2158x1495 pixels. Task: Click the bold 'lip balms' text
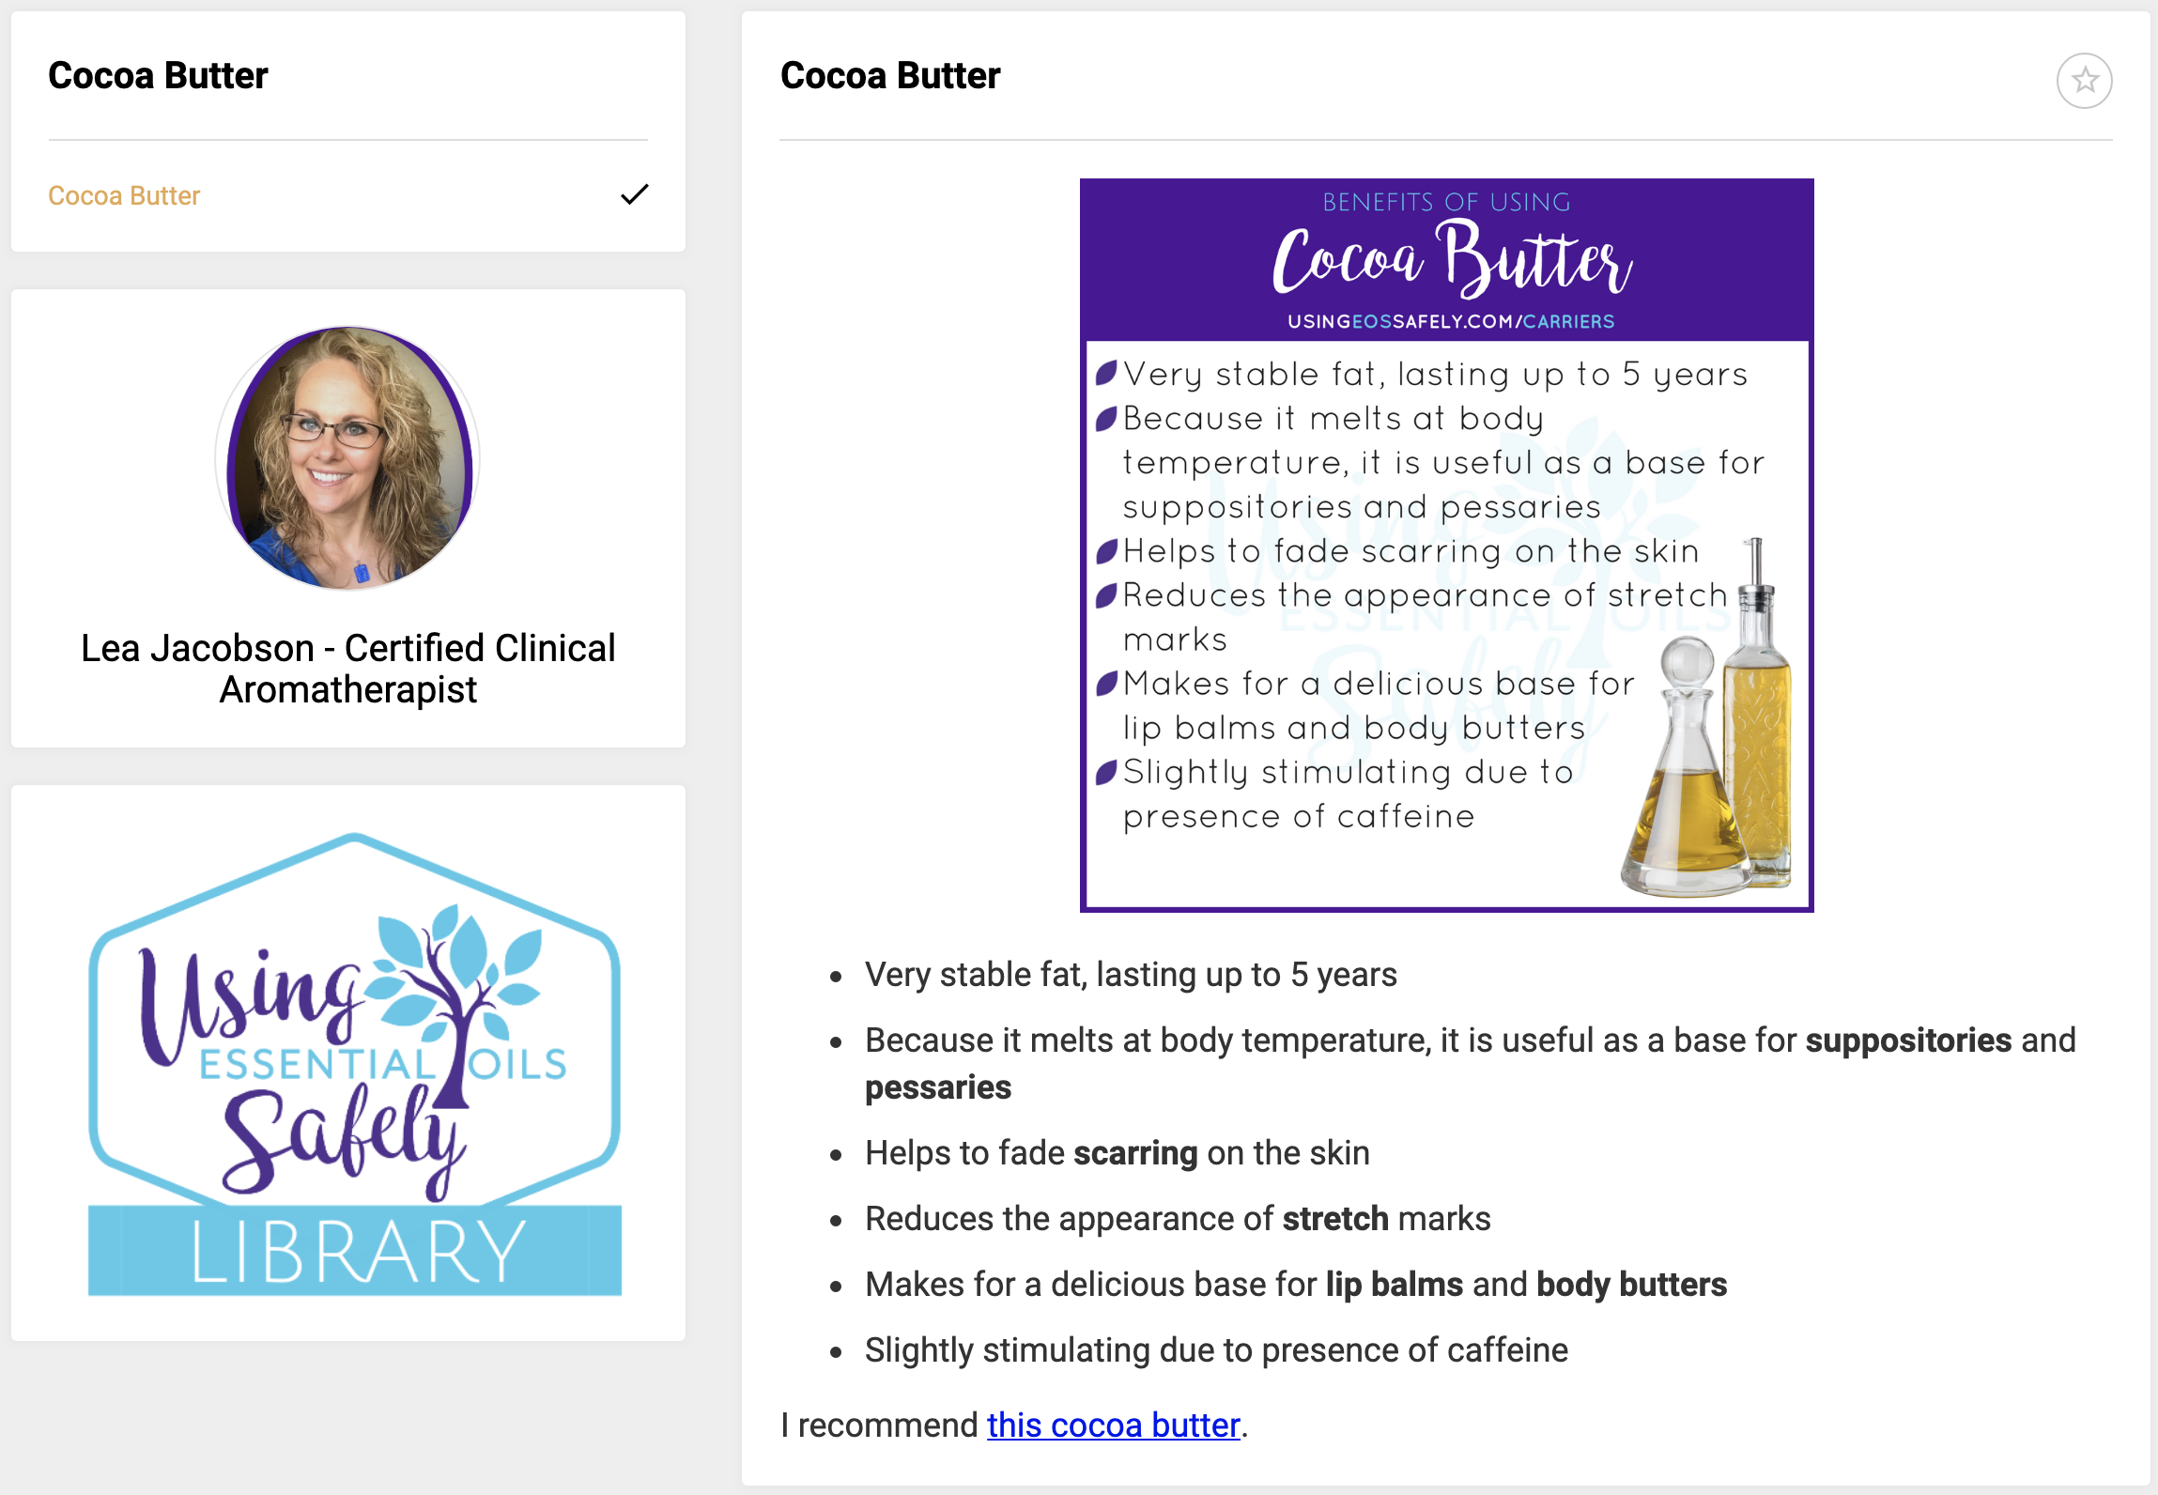coord(1394,1285)
